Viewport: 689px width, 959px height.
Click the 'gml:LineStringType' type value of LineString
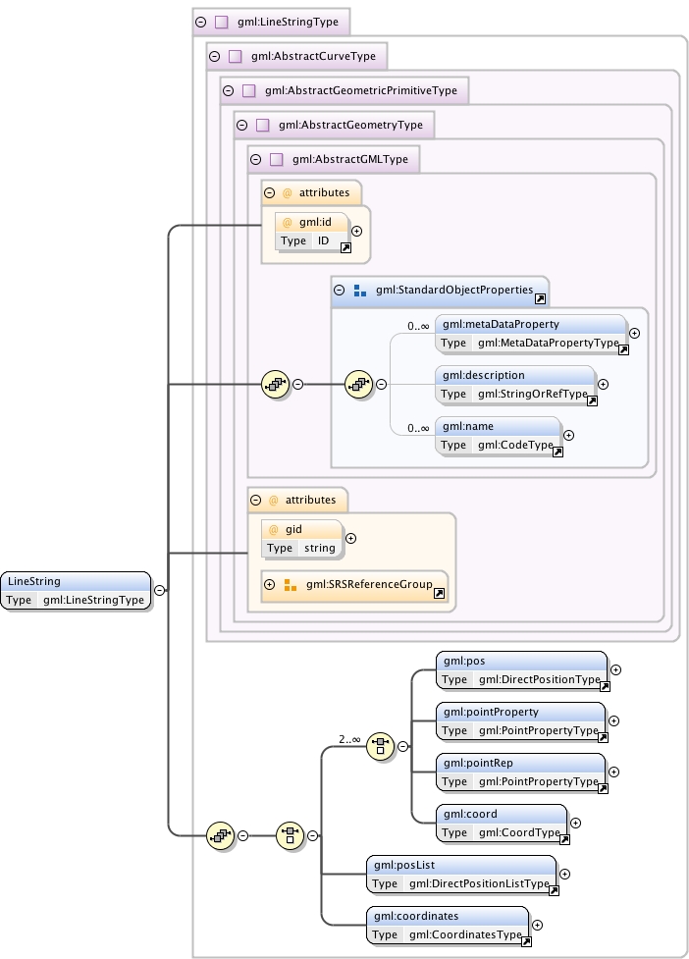click(x=93, y=600)
